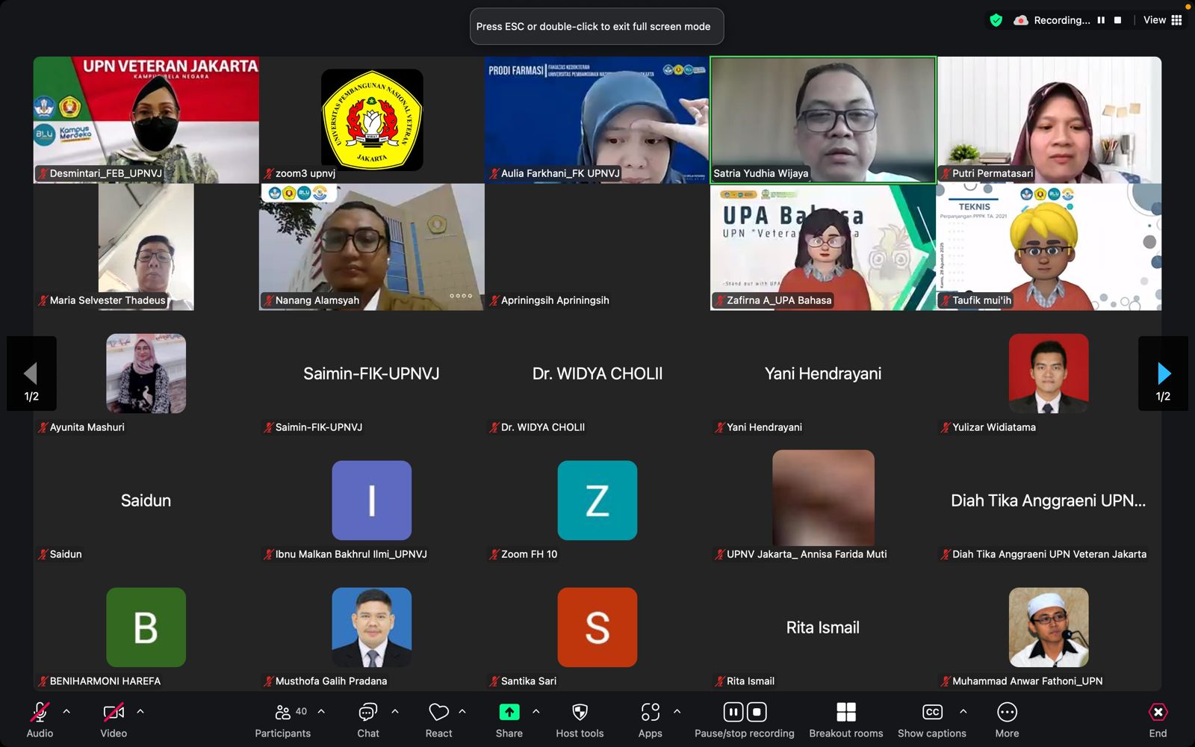Expand audio options arrow next to Audio
Image resolution: width=1195 pixels, height=747 pixels.
pyautogui.click(x=66, y=711)
